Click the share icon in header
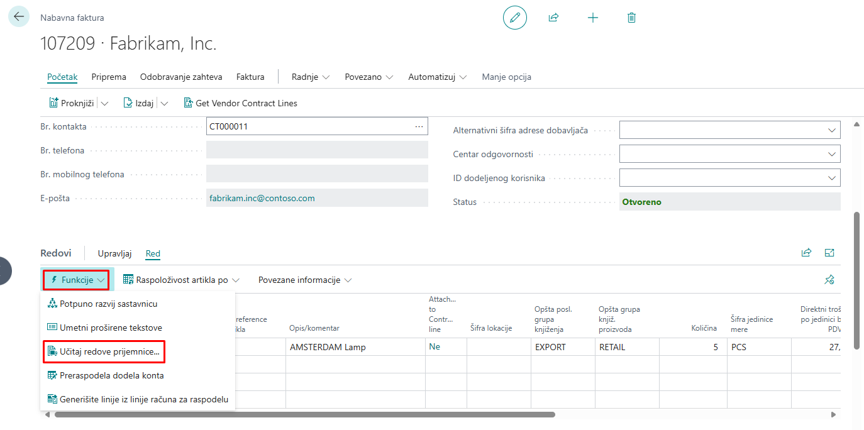Image resolution: width=864 pixels, height=430 pixels. tap(553, 18)
